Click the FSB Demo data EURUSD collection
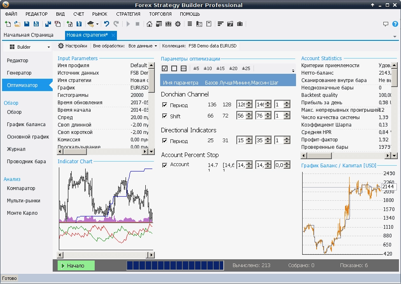The height and width of the screenshot is (284, 401). pos(212,46)
